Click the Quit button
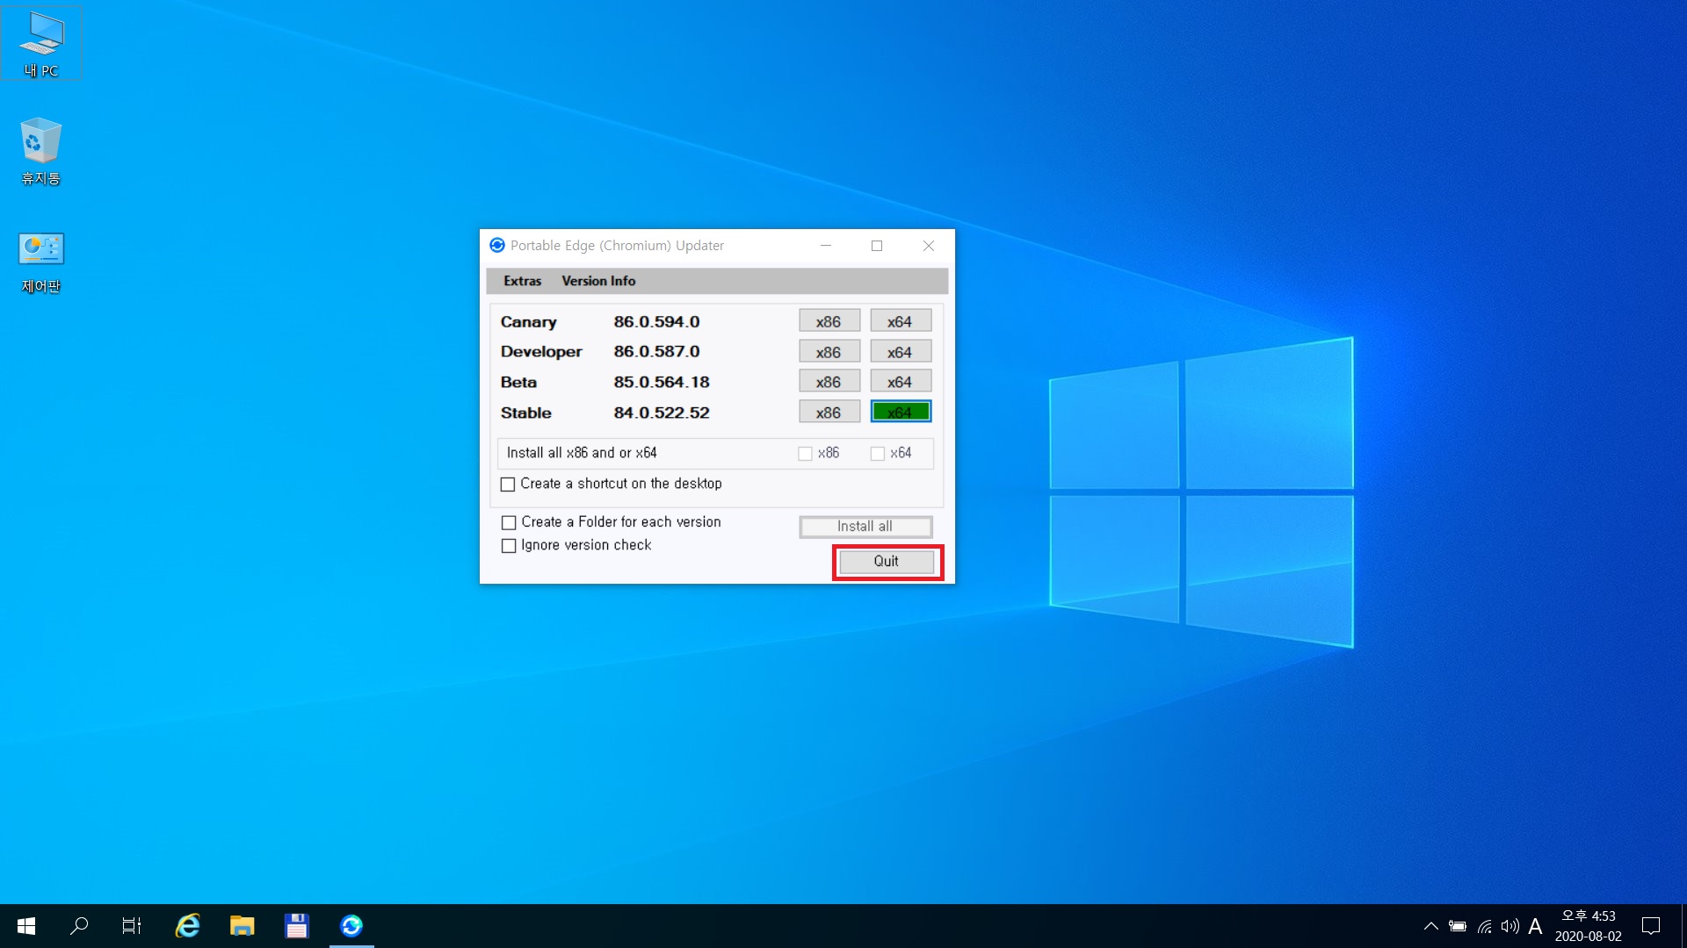This screenshot has width=1687, height=948. coord(887,562)
